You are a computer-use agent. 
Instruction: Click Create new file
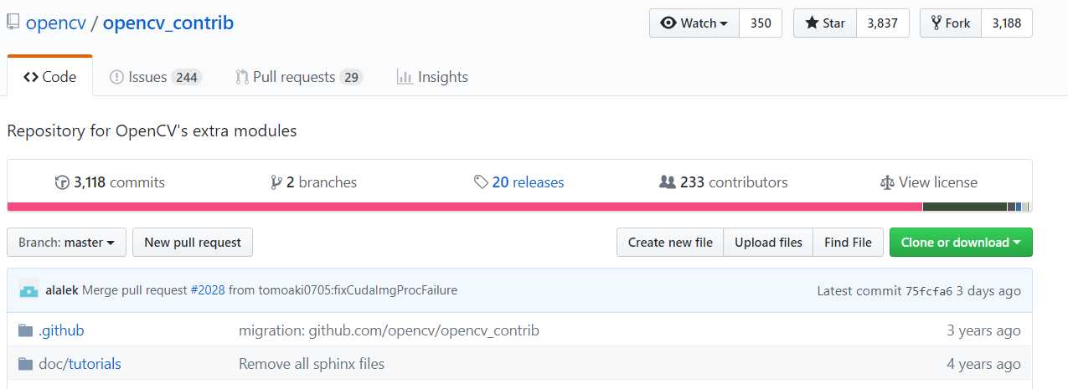(670, 243)
